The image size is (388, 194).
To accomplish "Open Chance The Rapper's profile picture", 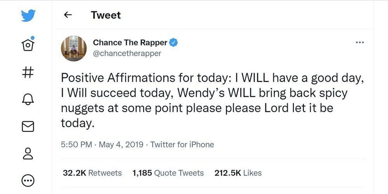I will [x=73, y=48].
